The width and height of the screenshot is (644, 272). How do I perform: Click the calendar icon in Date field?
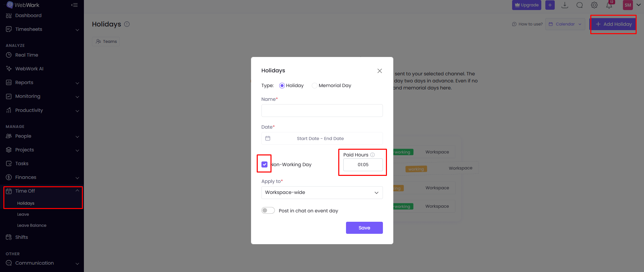click(268, 138)
